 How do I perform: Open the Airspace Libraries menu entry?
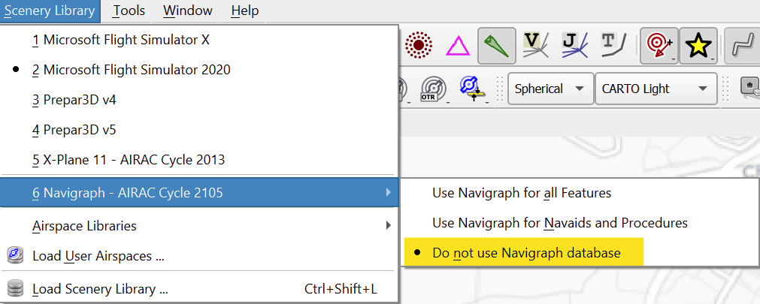(x=199, y=226)
